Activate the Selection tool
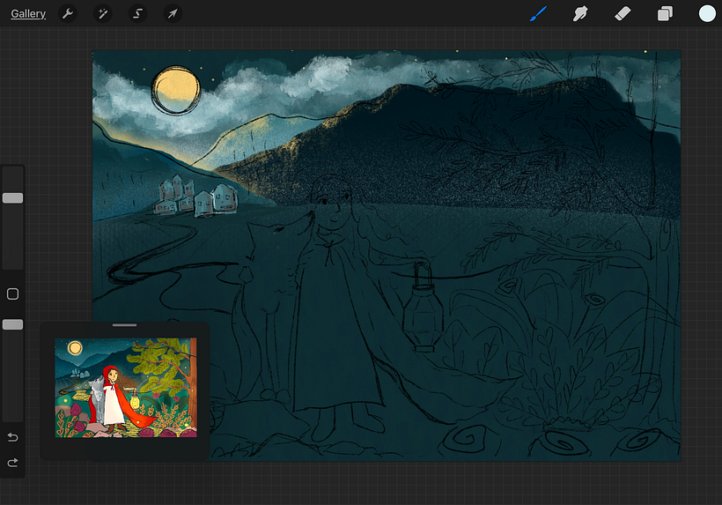The height and width of the screenshot is (505, 722). tap(137, 14)
